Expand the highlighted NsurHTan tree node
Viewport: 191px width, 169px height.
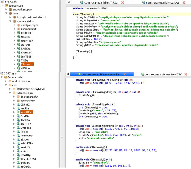14,112
